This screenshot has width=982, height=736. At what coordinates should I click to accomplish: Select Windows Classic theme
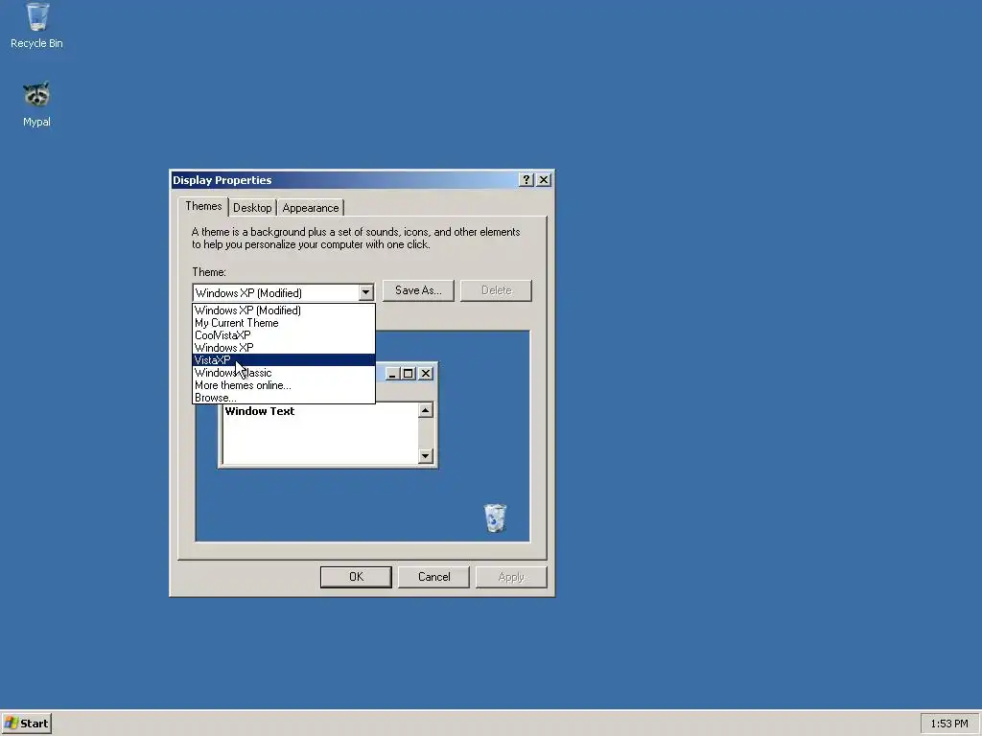pyautogui.click(x=284, y=373)
